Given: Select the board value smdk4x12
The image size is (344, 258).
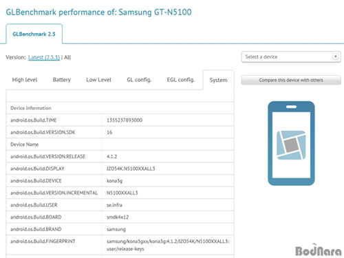Looking at the screenshot, I should click(x=118, y=217).
